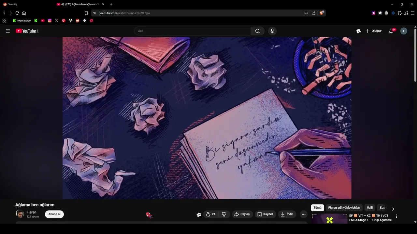Open the green K Kick bookmark
Screen dimensions: 417x234
pyautogui.click(x=36, y=20)
